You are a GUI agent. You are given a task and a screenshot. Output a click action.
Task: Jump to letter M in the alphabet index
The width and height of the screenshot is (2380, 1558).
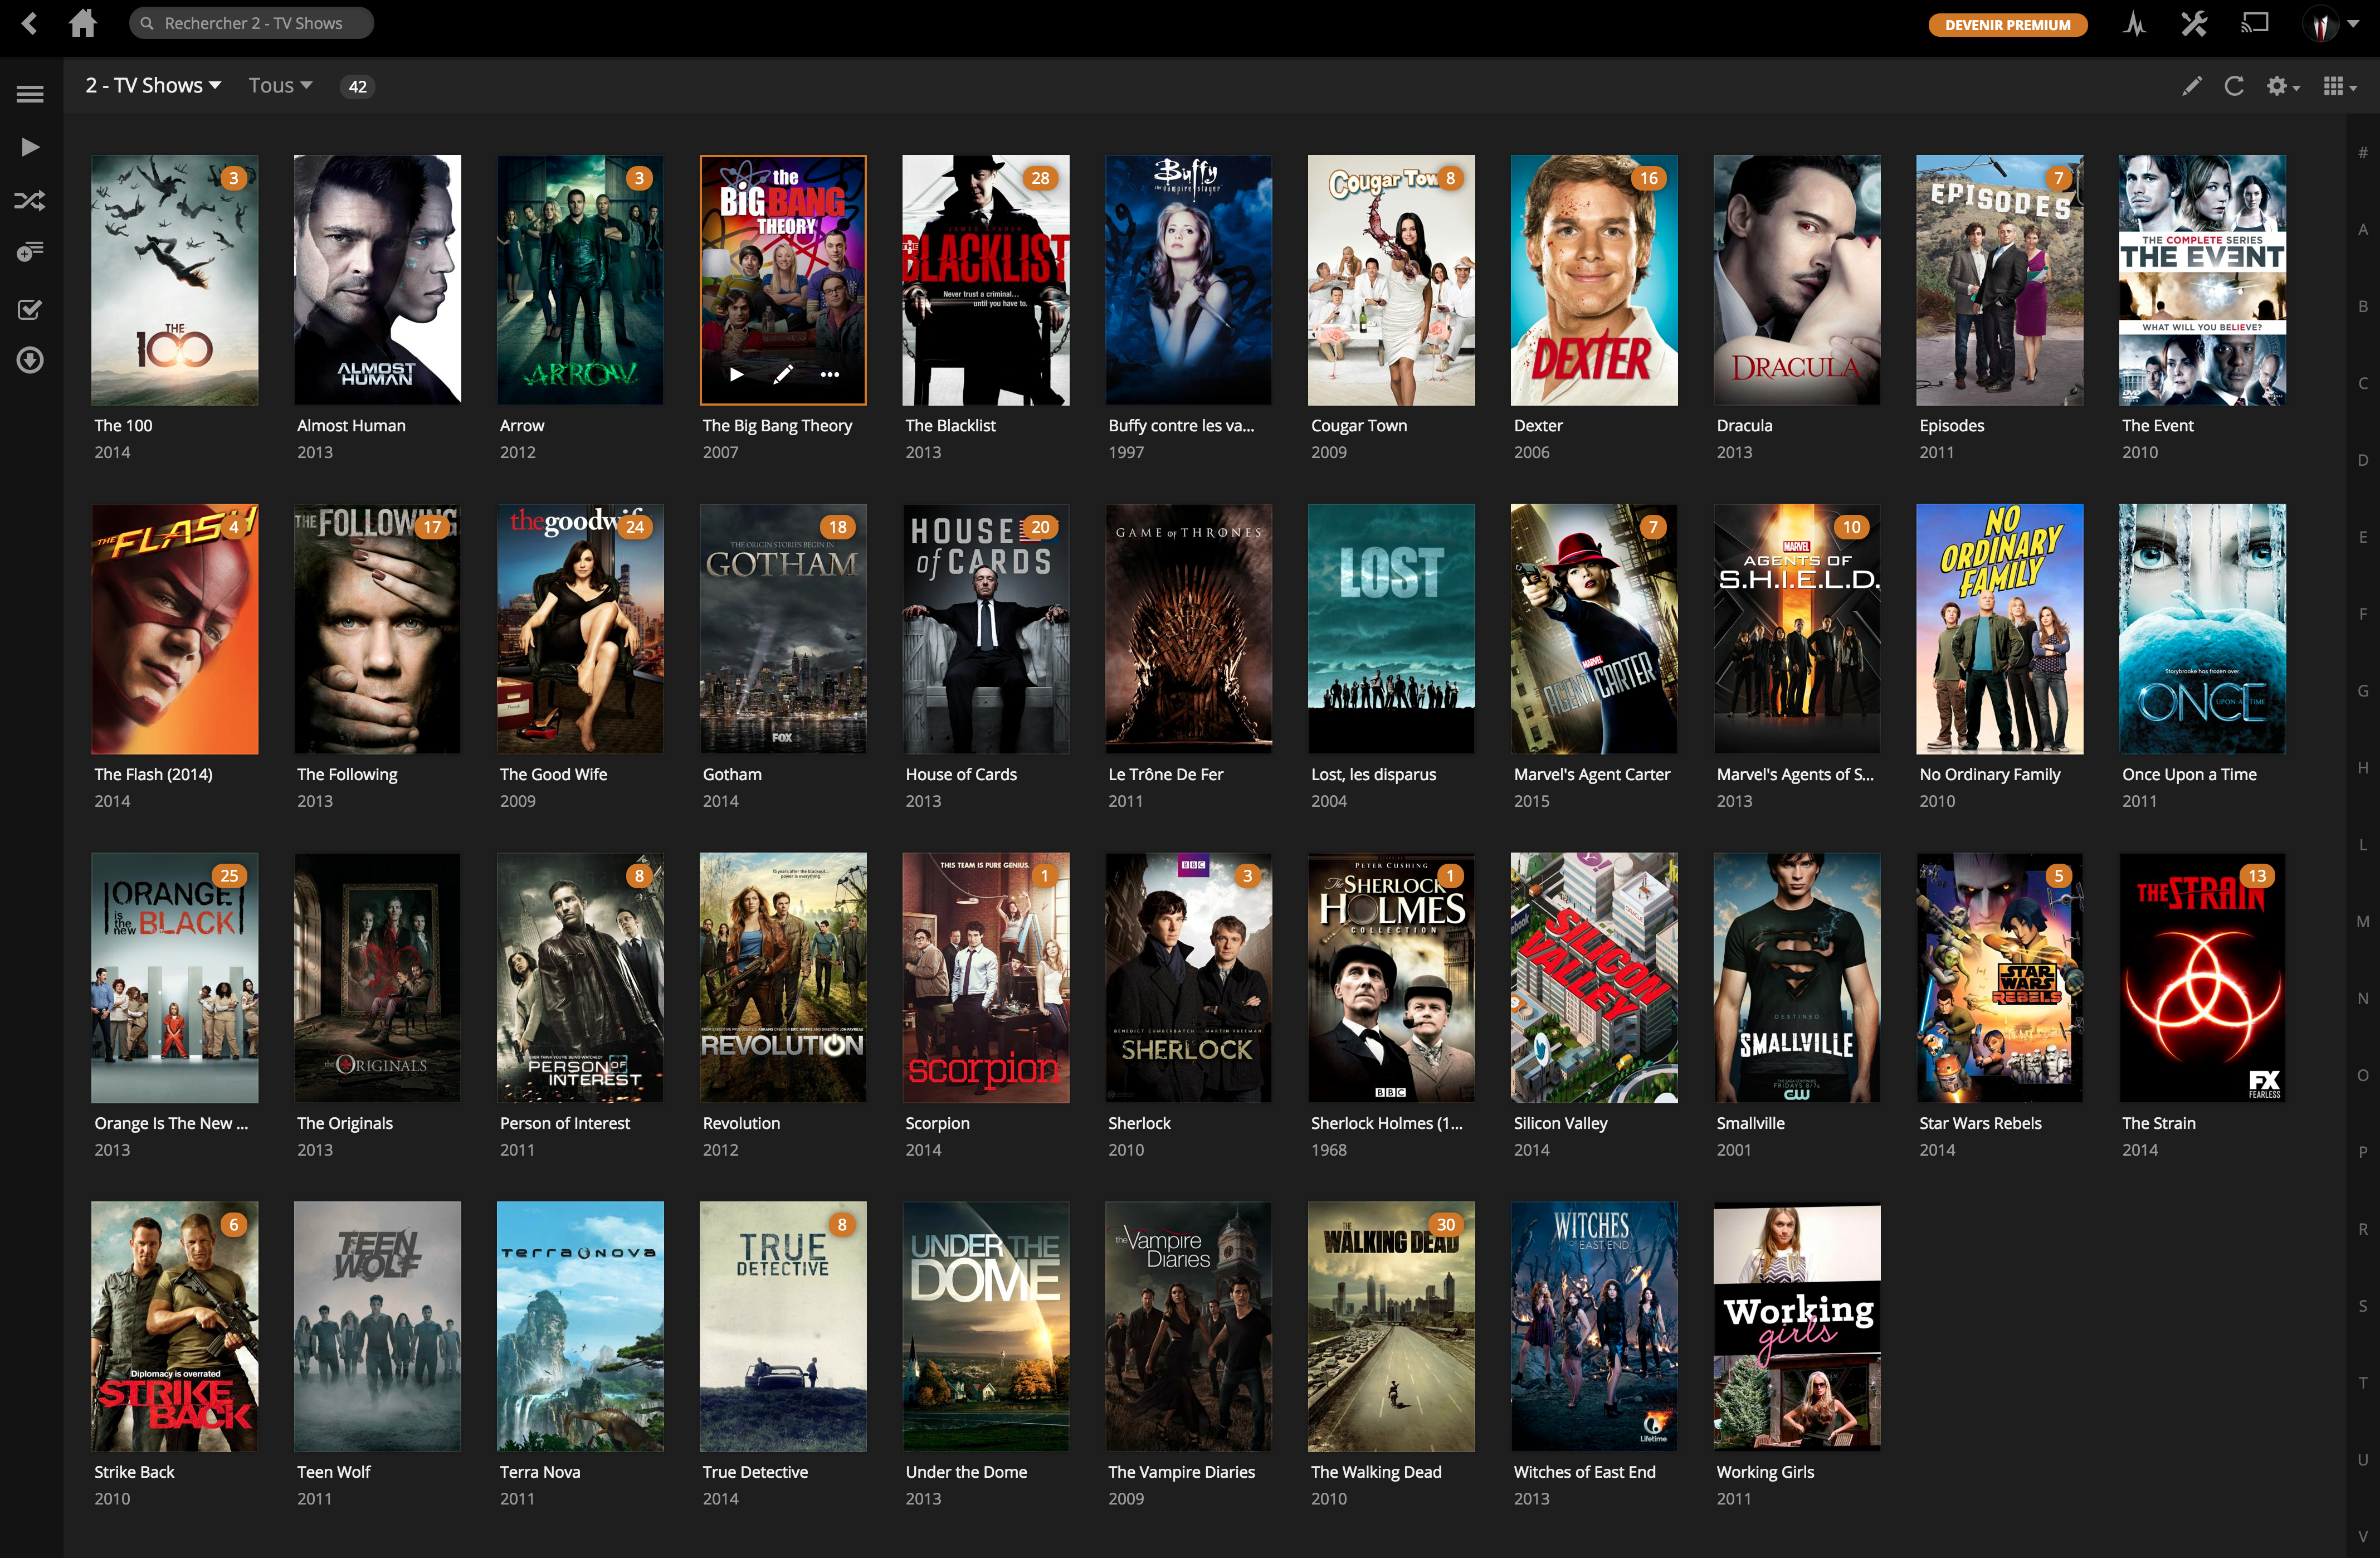pos(2363,922)
